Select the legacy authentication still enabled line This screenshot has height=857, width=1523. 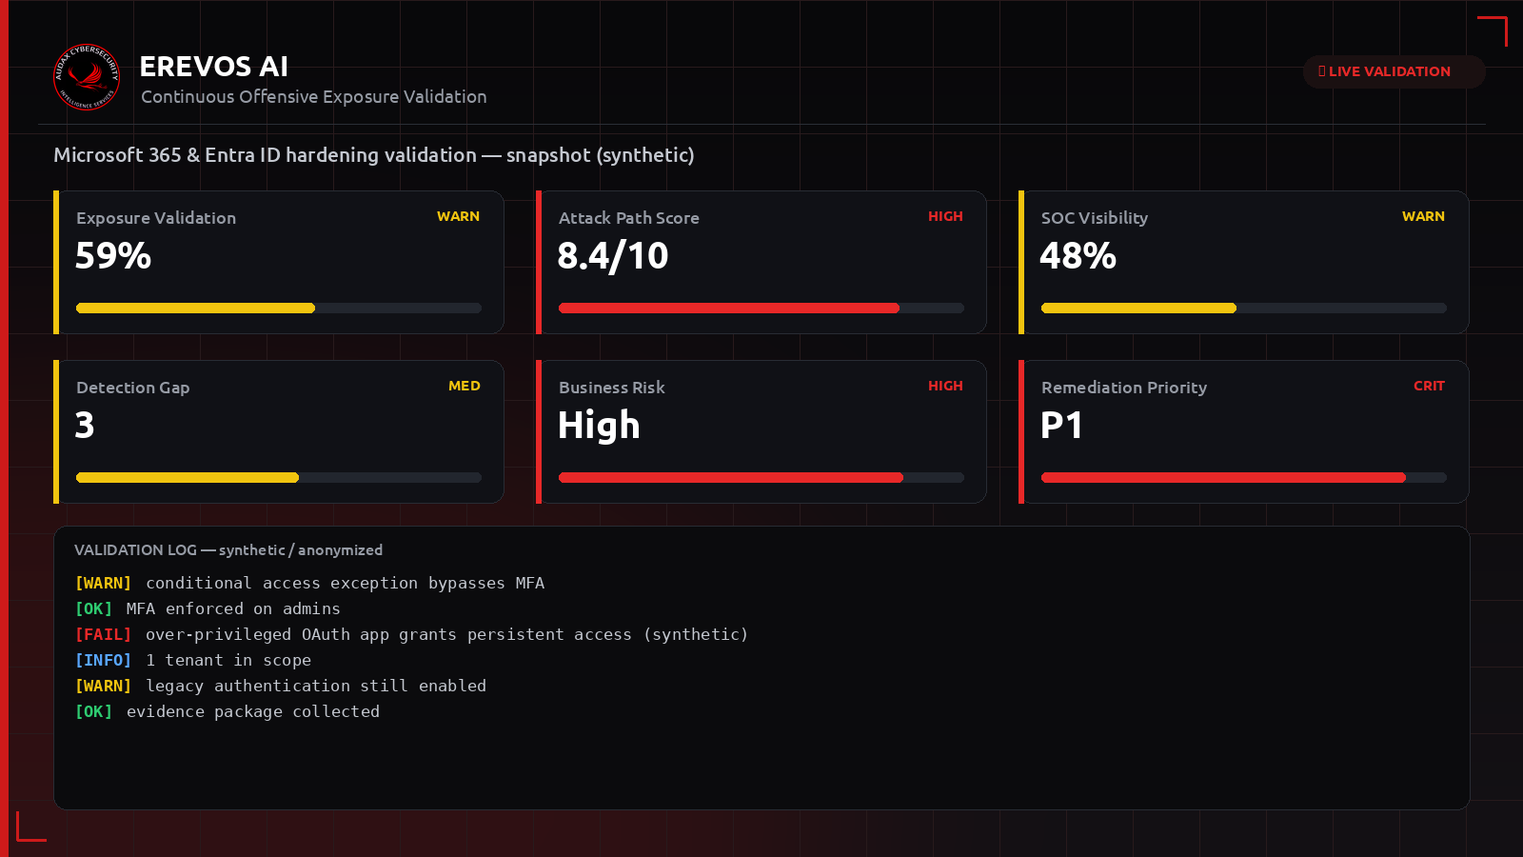[x=281, y=686]
